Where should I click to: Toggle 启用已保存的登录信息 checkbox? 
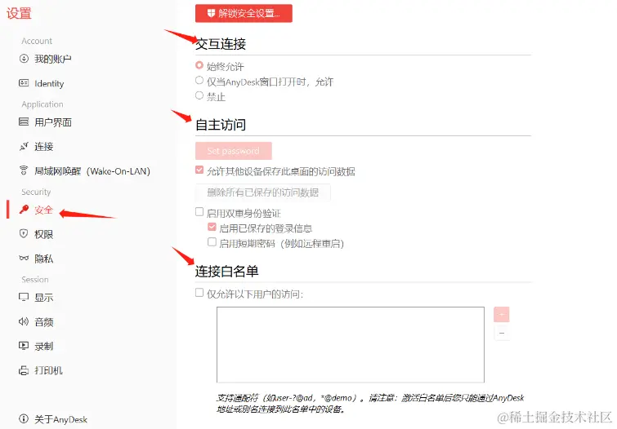point(212,227)
